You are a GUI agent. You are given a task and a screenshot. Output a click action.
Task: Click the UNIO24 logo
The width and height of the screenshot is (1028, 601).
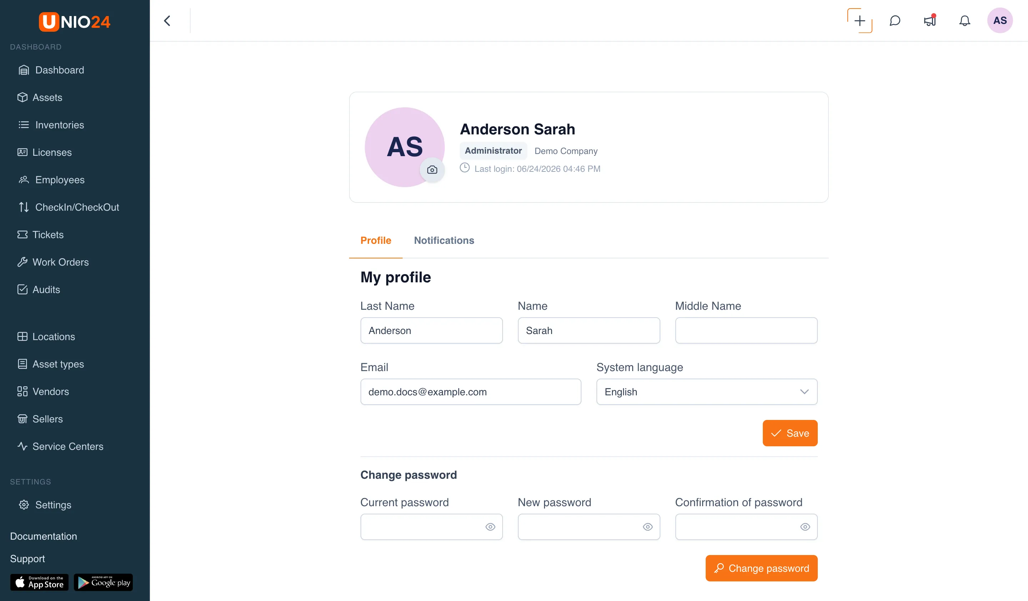click(x=75, y=22)
